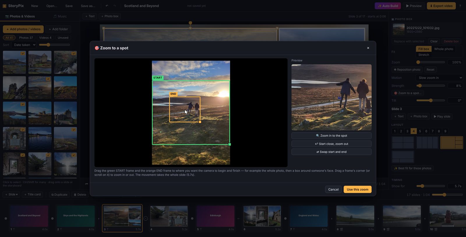466x237 pixels.
Task: Select layout number 5
Action: (420, 131)
